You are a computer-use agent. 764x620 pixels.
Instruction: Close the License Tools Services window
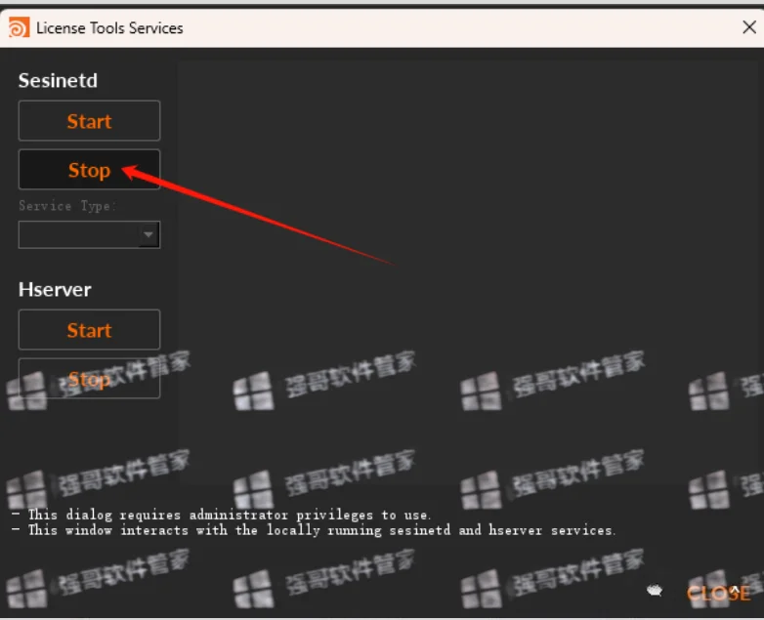pos(749,26)
